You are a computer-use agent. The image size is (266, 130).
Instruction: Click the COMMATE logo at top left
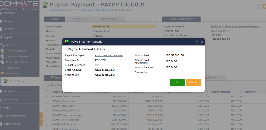coord(19,5)
